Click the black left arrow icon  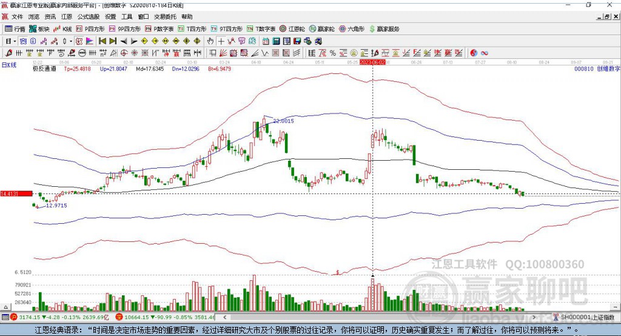[x=124, y=41]
